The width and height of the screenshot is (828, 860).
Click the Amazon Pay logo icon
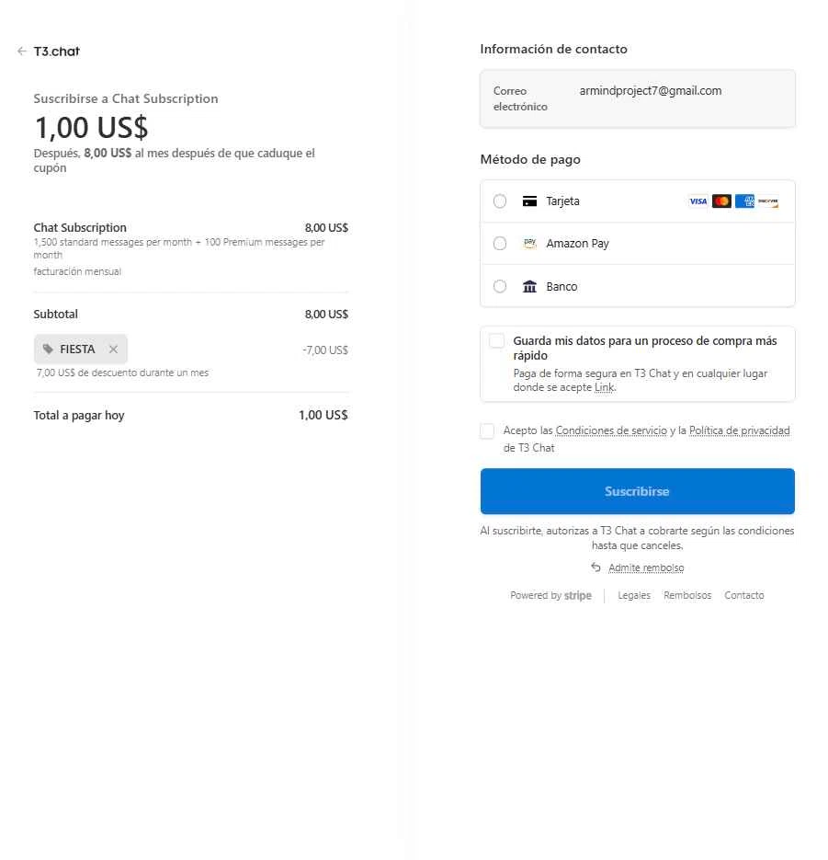click(x=529, y=244)
